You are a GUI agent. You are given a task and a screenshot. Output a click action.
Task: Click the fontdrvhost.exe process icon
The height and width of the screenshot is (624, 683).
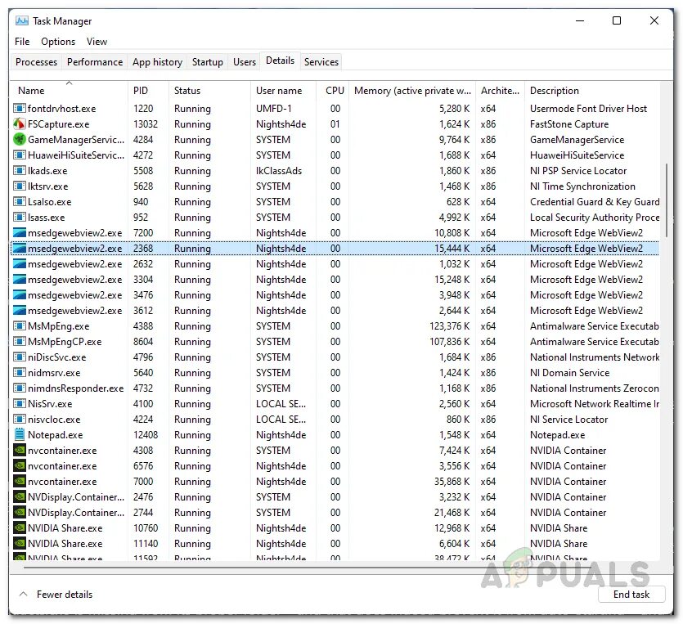click(19, 109)
